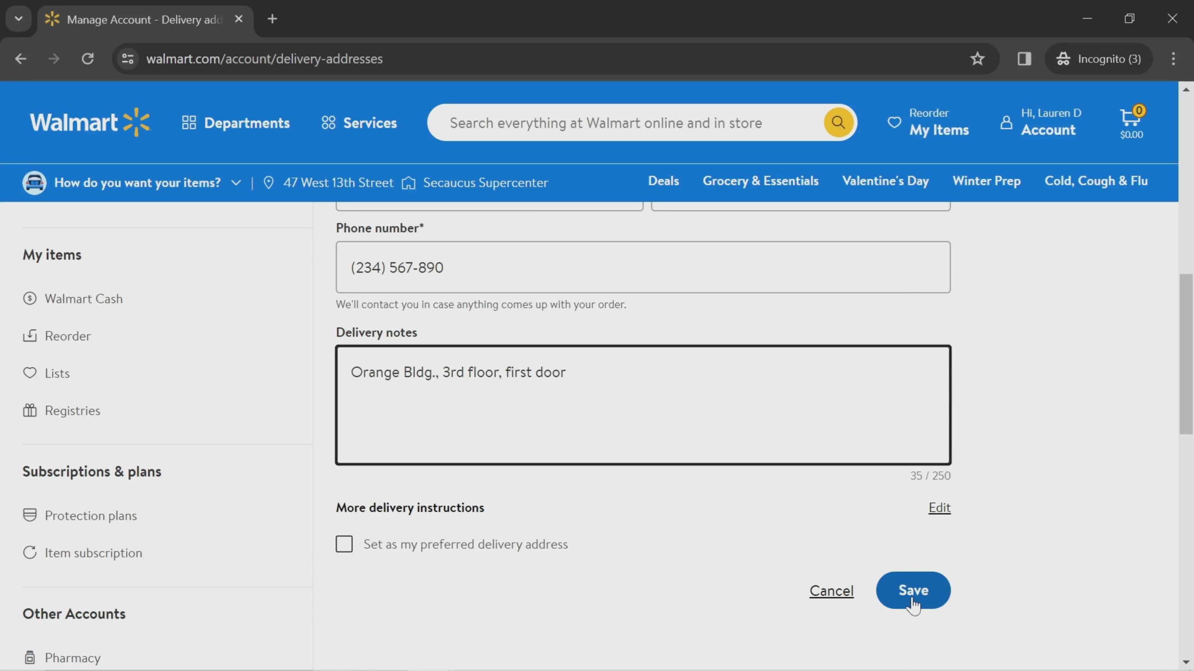
Task: Open the site information icon
Action: point(127,59)
